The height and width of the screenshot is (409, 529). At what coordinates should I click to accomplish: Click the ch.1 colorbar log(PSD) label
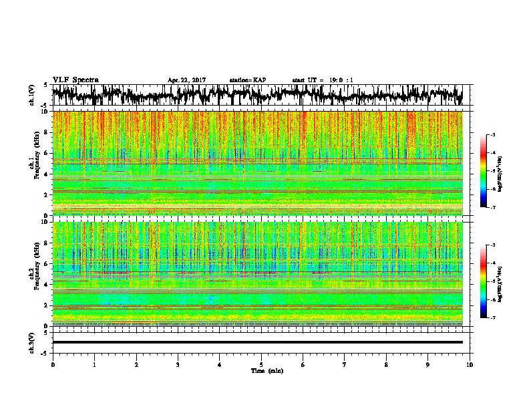pos(500,174)
